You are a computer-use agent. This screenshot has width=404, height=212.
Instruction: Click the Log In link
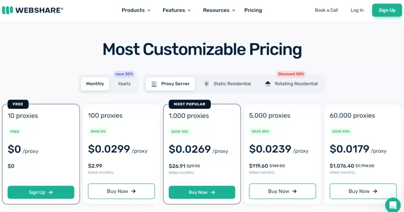[357, 10]
